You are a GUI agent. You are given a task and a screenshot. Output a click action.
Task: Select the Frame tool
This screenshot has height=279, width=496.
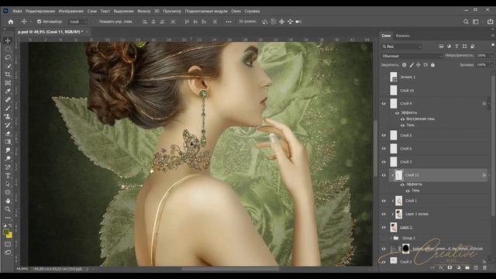(x=8, y=83)
